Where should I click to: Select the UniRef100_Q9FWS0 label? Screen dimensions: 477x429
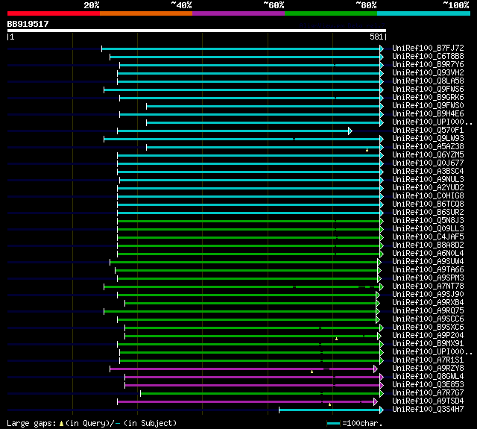pyautogui.click(x=428, y=106)
